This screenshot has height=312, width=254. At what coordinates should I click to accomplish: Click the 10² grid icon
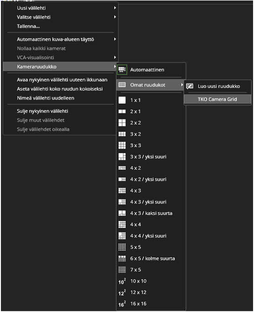(122, 281)
